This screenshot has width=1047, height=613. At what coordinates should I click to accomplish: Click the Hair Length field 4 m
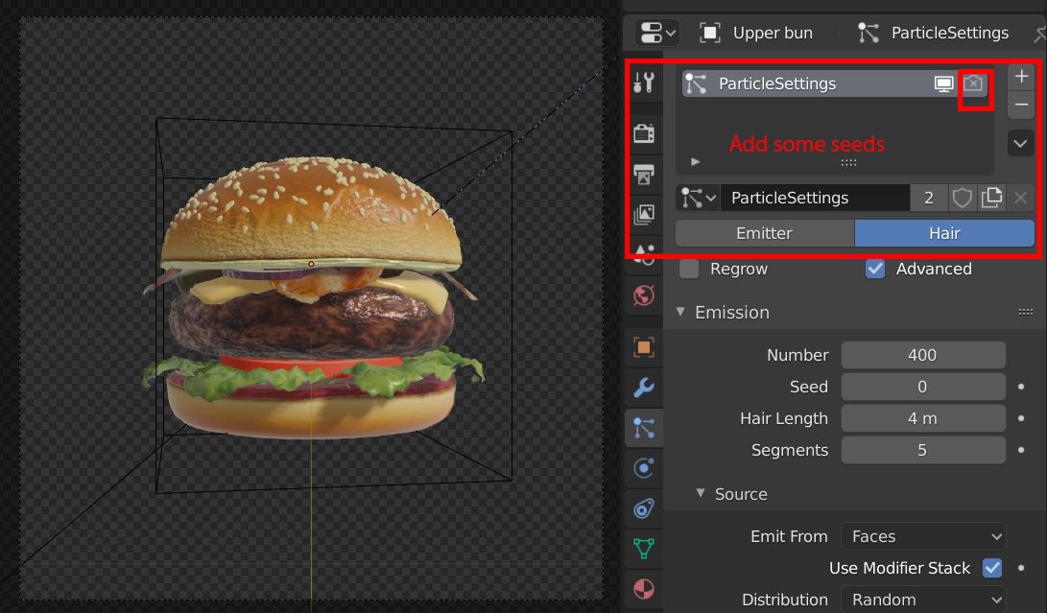point(923,418)
